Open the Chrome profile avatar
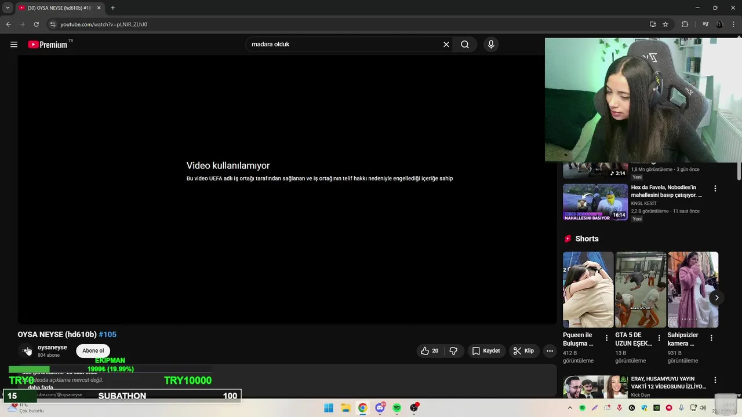The image size is (742, 417). click(x=719, y=24)
